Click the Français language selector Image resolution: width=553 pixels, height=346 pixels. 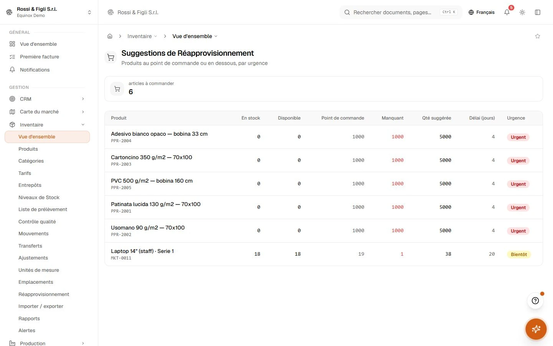click(x=482, y=12)
